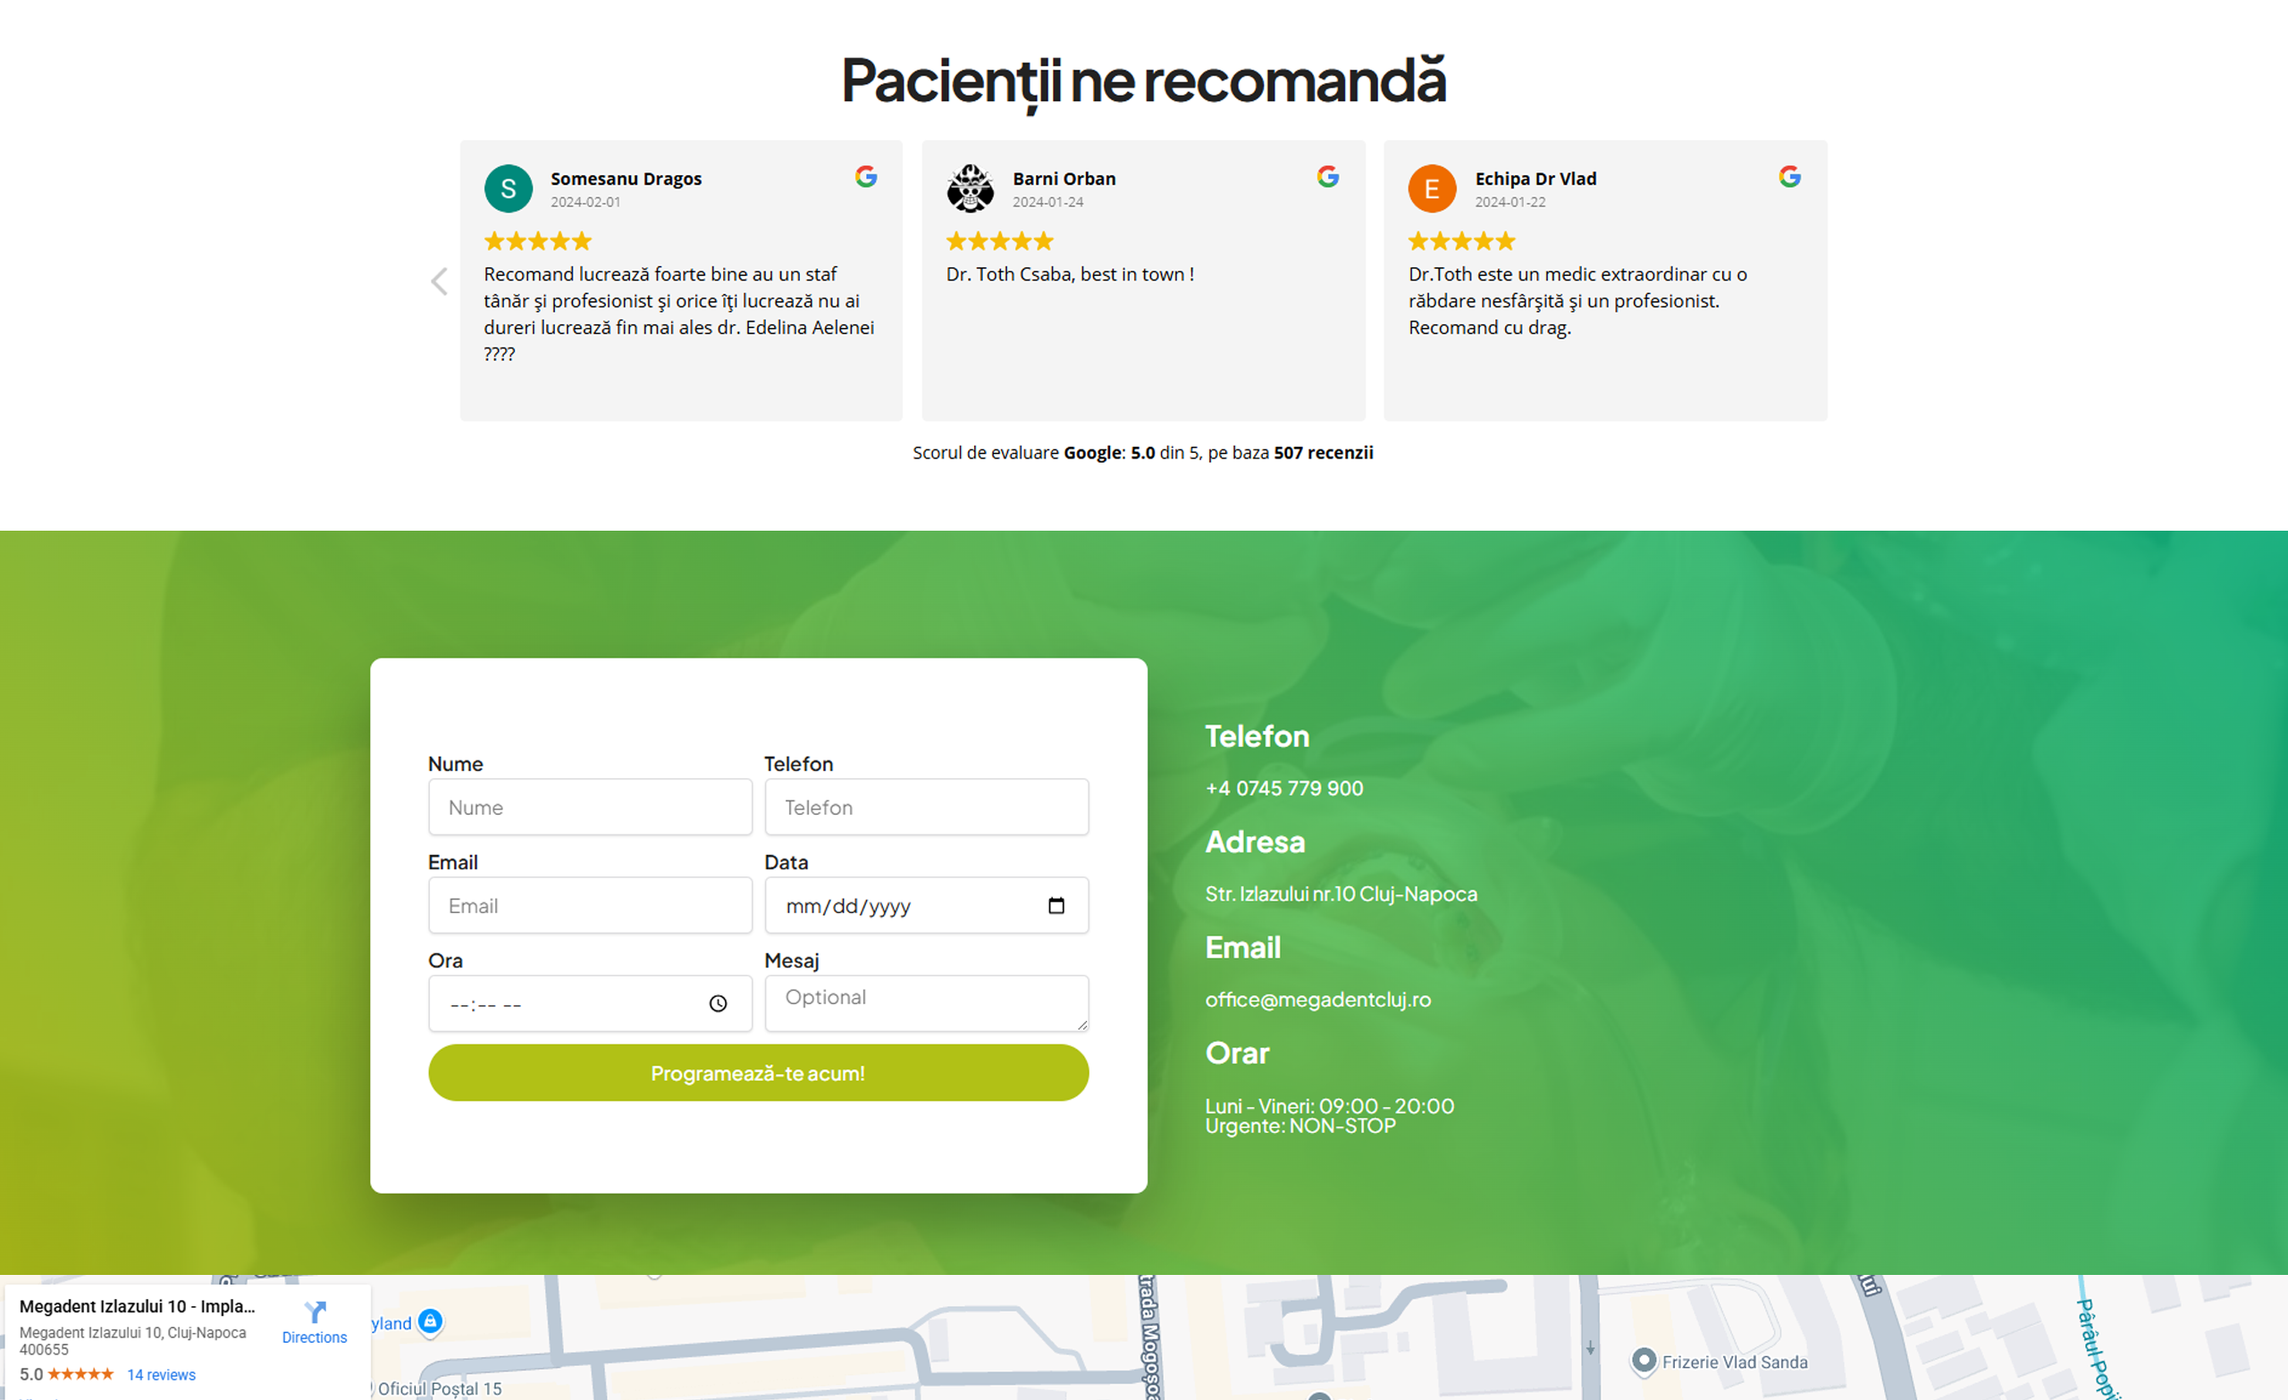The image size is (2288, 1400).
Task: Focus the Email input field
Action: (590, 905)
